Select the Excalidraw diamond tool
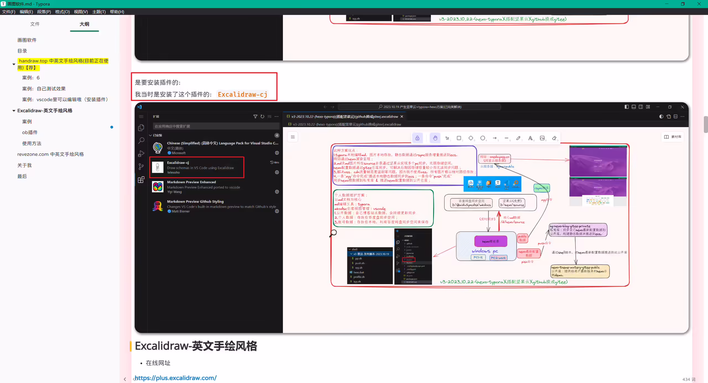Screen dimensions: 708x383 pos(471,138)
